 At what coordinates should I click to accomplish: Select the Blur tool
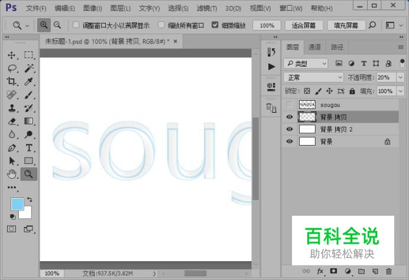pos(12,134)
